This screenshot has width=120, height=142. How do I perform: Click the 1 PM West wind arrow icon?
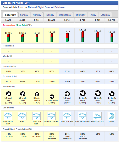tap(67, 94)
